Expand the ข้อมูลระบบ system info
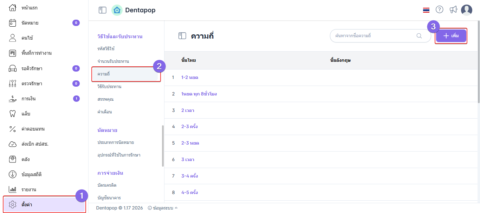This screenshot has height=213, width=480. (x=163, y=208)
